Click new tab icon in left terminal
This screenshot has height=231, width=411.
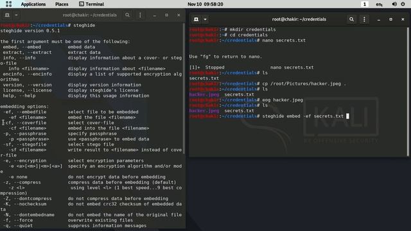(x=7, y=15)
